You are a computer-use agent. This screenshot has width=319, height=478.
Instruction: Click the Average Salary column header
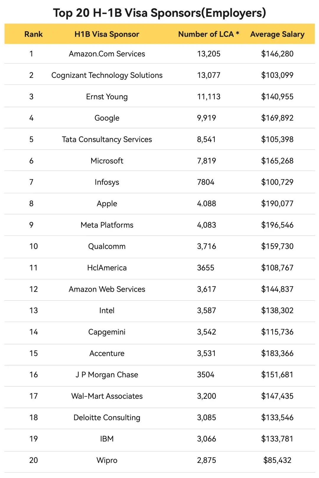tap(277, 34)
